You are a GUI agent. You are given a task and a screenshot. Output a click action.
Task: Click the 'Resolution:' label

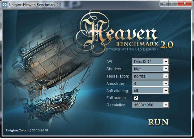[116, 105]
